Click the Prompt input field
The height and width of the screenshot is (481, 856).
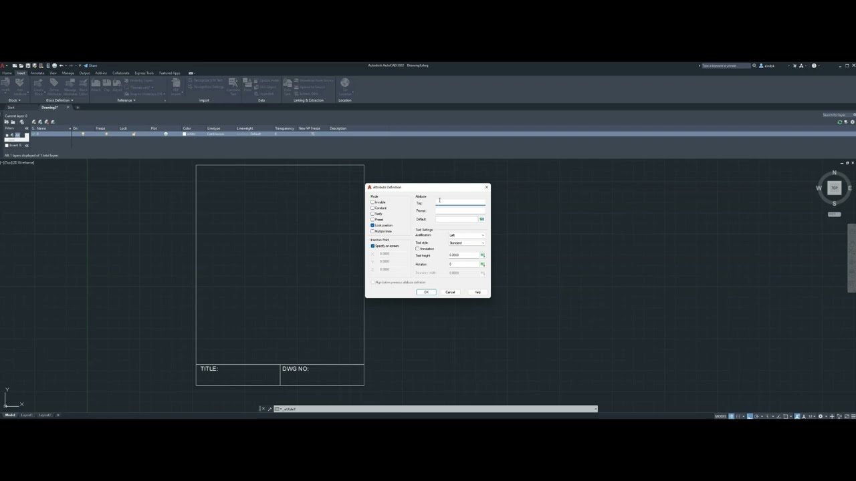point(460,211)
